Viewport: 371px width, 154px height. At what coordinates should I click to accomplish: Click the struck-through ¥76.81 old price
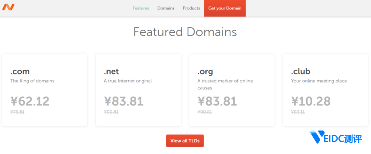[x=17, y=112]
